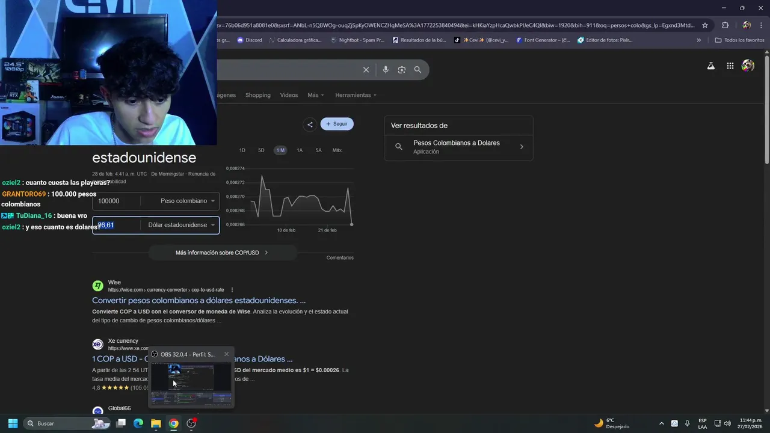Select the Máx. chart range
The height and width of the screenshot is (433, 770).
[x=337, y=150]
